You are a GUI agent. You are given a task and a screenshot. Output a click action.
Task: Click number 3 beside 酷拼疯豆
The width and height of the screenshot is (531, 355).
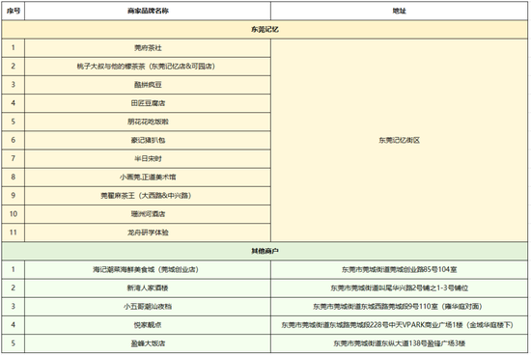point(14,85)
